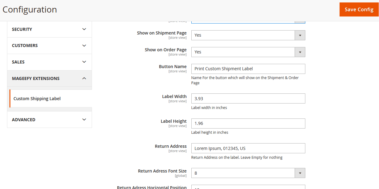The image size is (379, 189).
Task: Click the Return Address input field
Action: tap(248, 148)
